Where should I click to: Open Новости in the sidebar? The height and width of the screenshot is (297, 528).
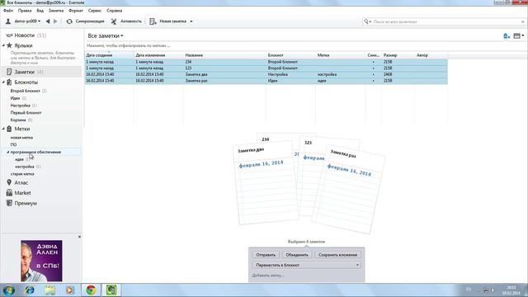tap(24, 35)
